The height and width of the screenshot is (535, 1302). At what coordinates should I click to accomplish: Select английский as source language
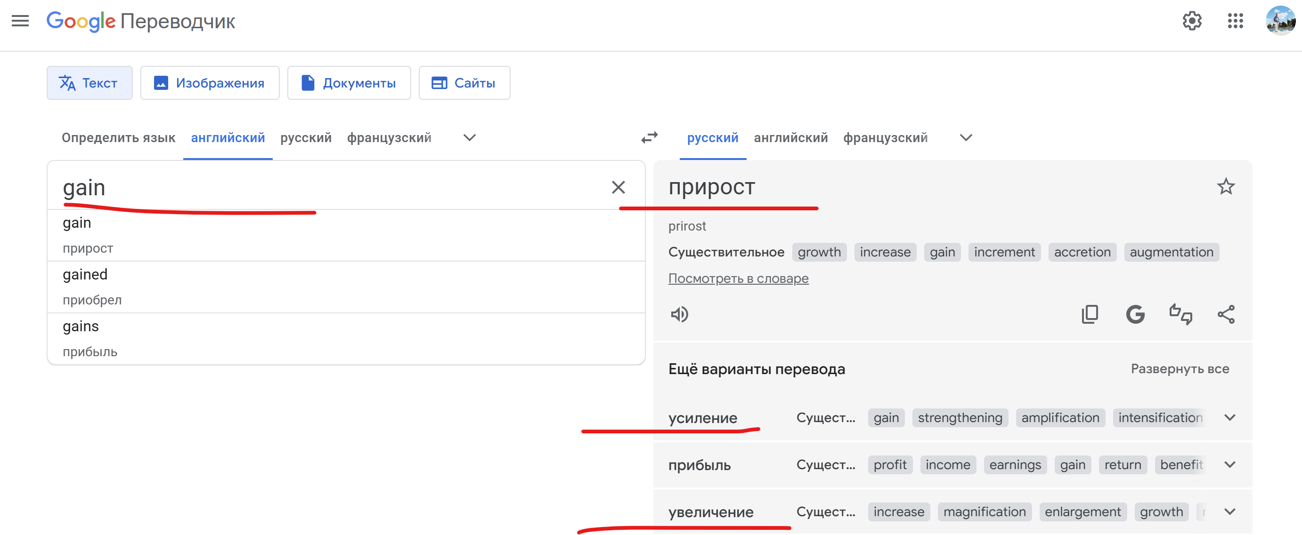(228, 138)
